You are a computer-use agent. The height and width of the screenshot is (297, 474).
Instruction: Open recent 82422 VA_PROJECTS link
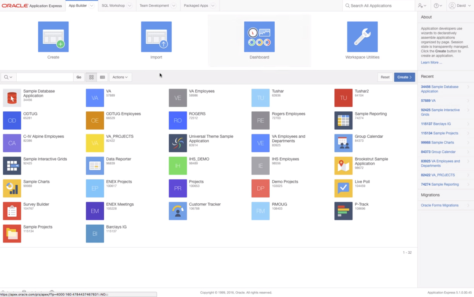(x=438, y=175)
